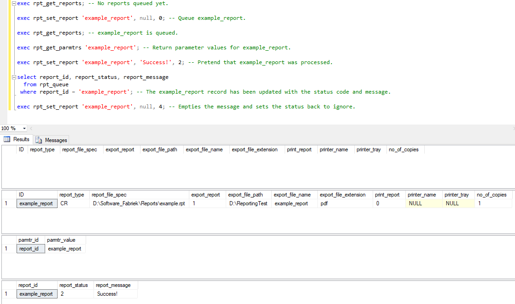515x304 pixels.
Task: Select the example_report cell in parmtr_value column
Action: tap(64, 249)
